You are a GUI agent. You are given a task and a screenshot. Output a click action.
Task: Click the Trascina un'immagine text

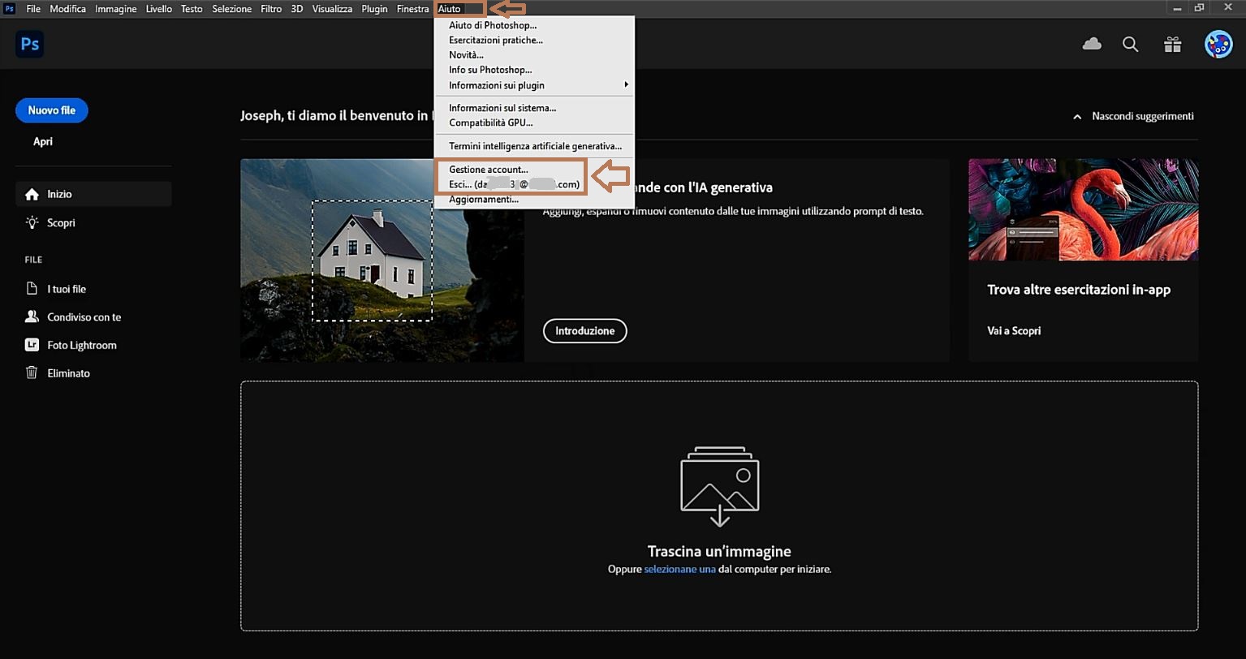[719, 551]
